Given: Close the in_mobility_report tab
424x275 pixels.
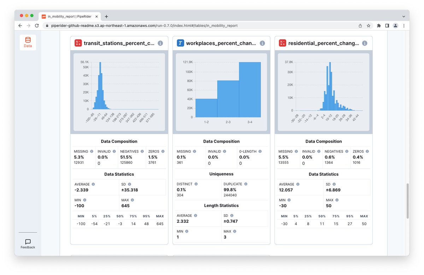Looking at the screenshot, I should 96,16.
